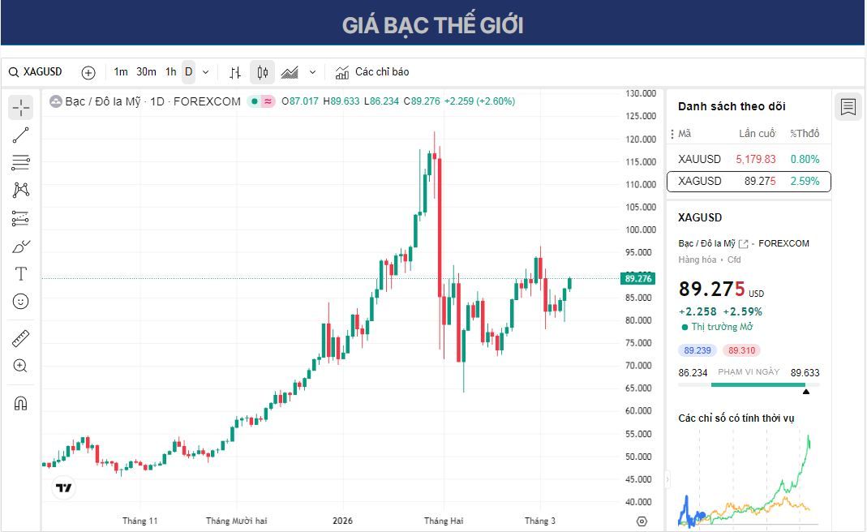This screenshot has height=532, width=867.
Task: Click the blue 89.239 bid price pill
Action: tap(697, 350)
